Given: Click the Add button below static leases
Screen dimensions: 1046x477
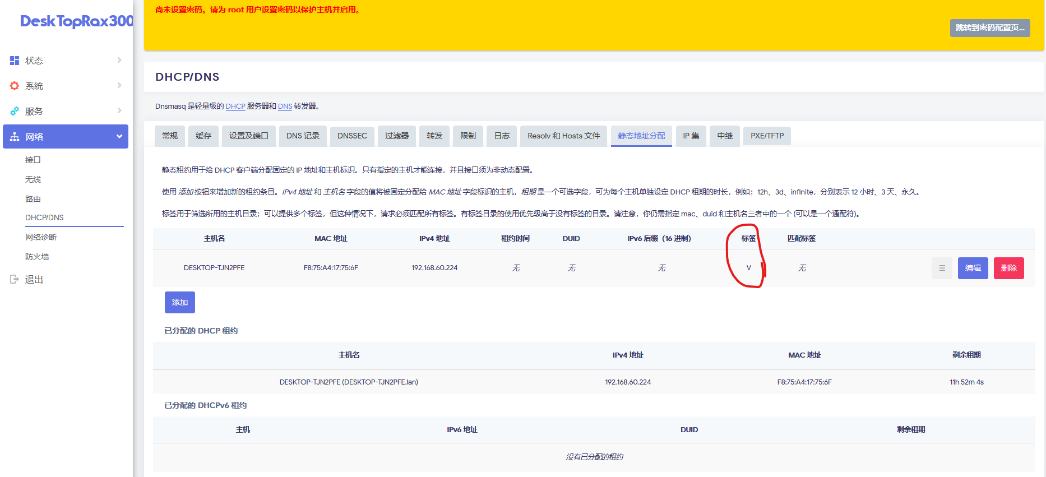Looking at the screenshot, I should point(179,302).
